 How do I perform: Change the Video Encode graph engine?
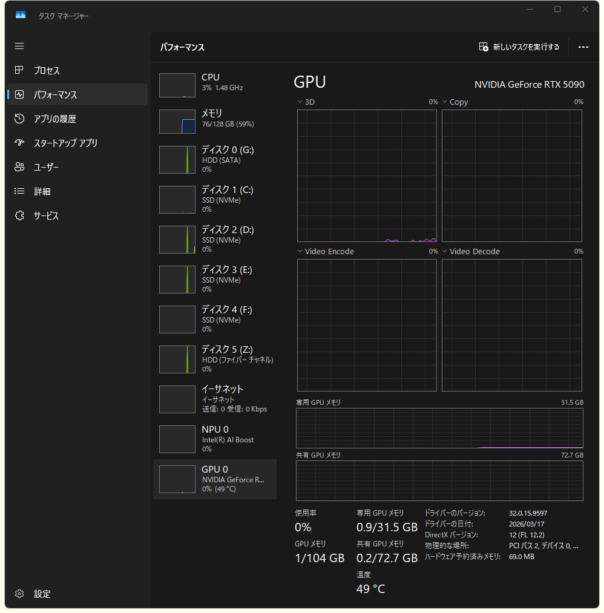click(300, 251)
